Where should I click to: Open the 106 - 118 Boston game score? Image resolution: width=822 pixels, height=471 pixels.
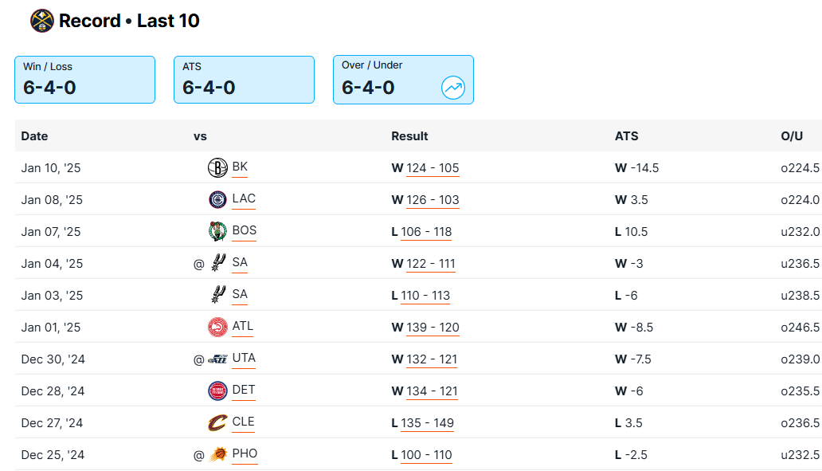tap(426, 232)
